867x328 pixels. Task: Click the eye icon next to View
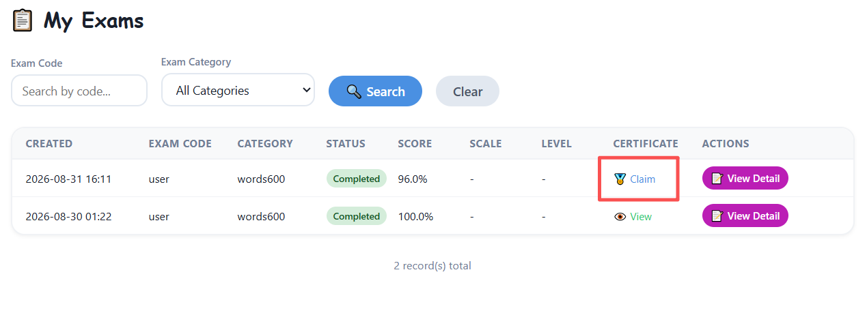620,217
